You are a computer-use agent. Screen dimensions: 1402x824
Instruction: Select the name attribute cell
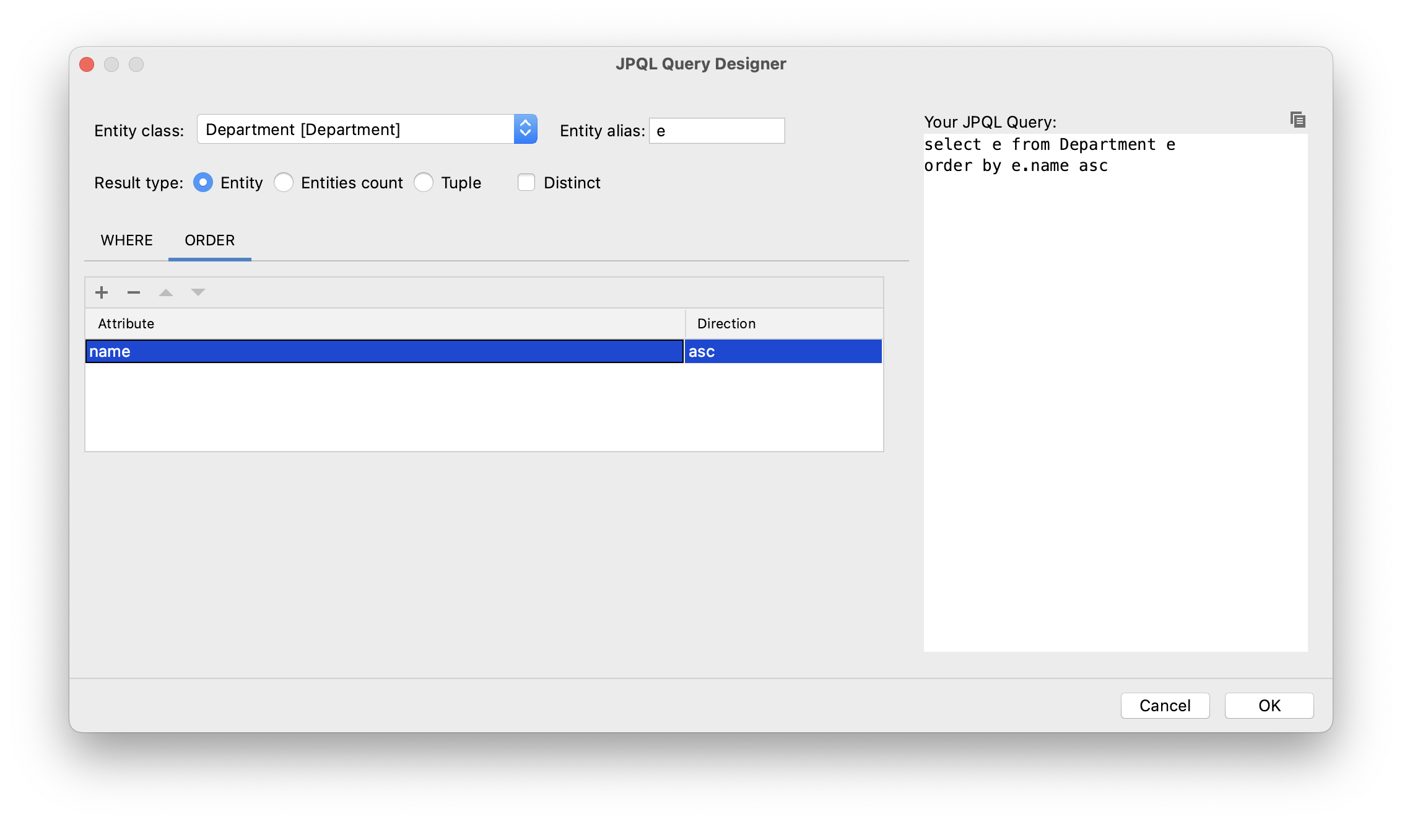(x=385, y=351)
